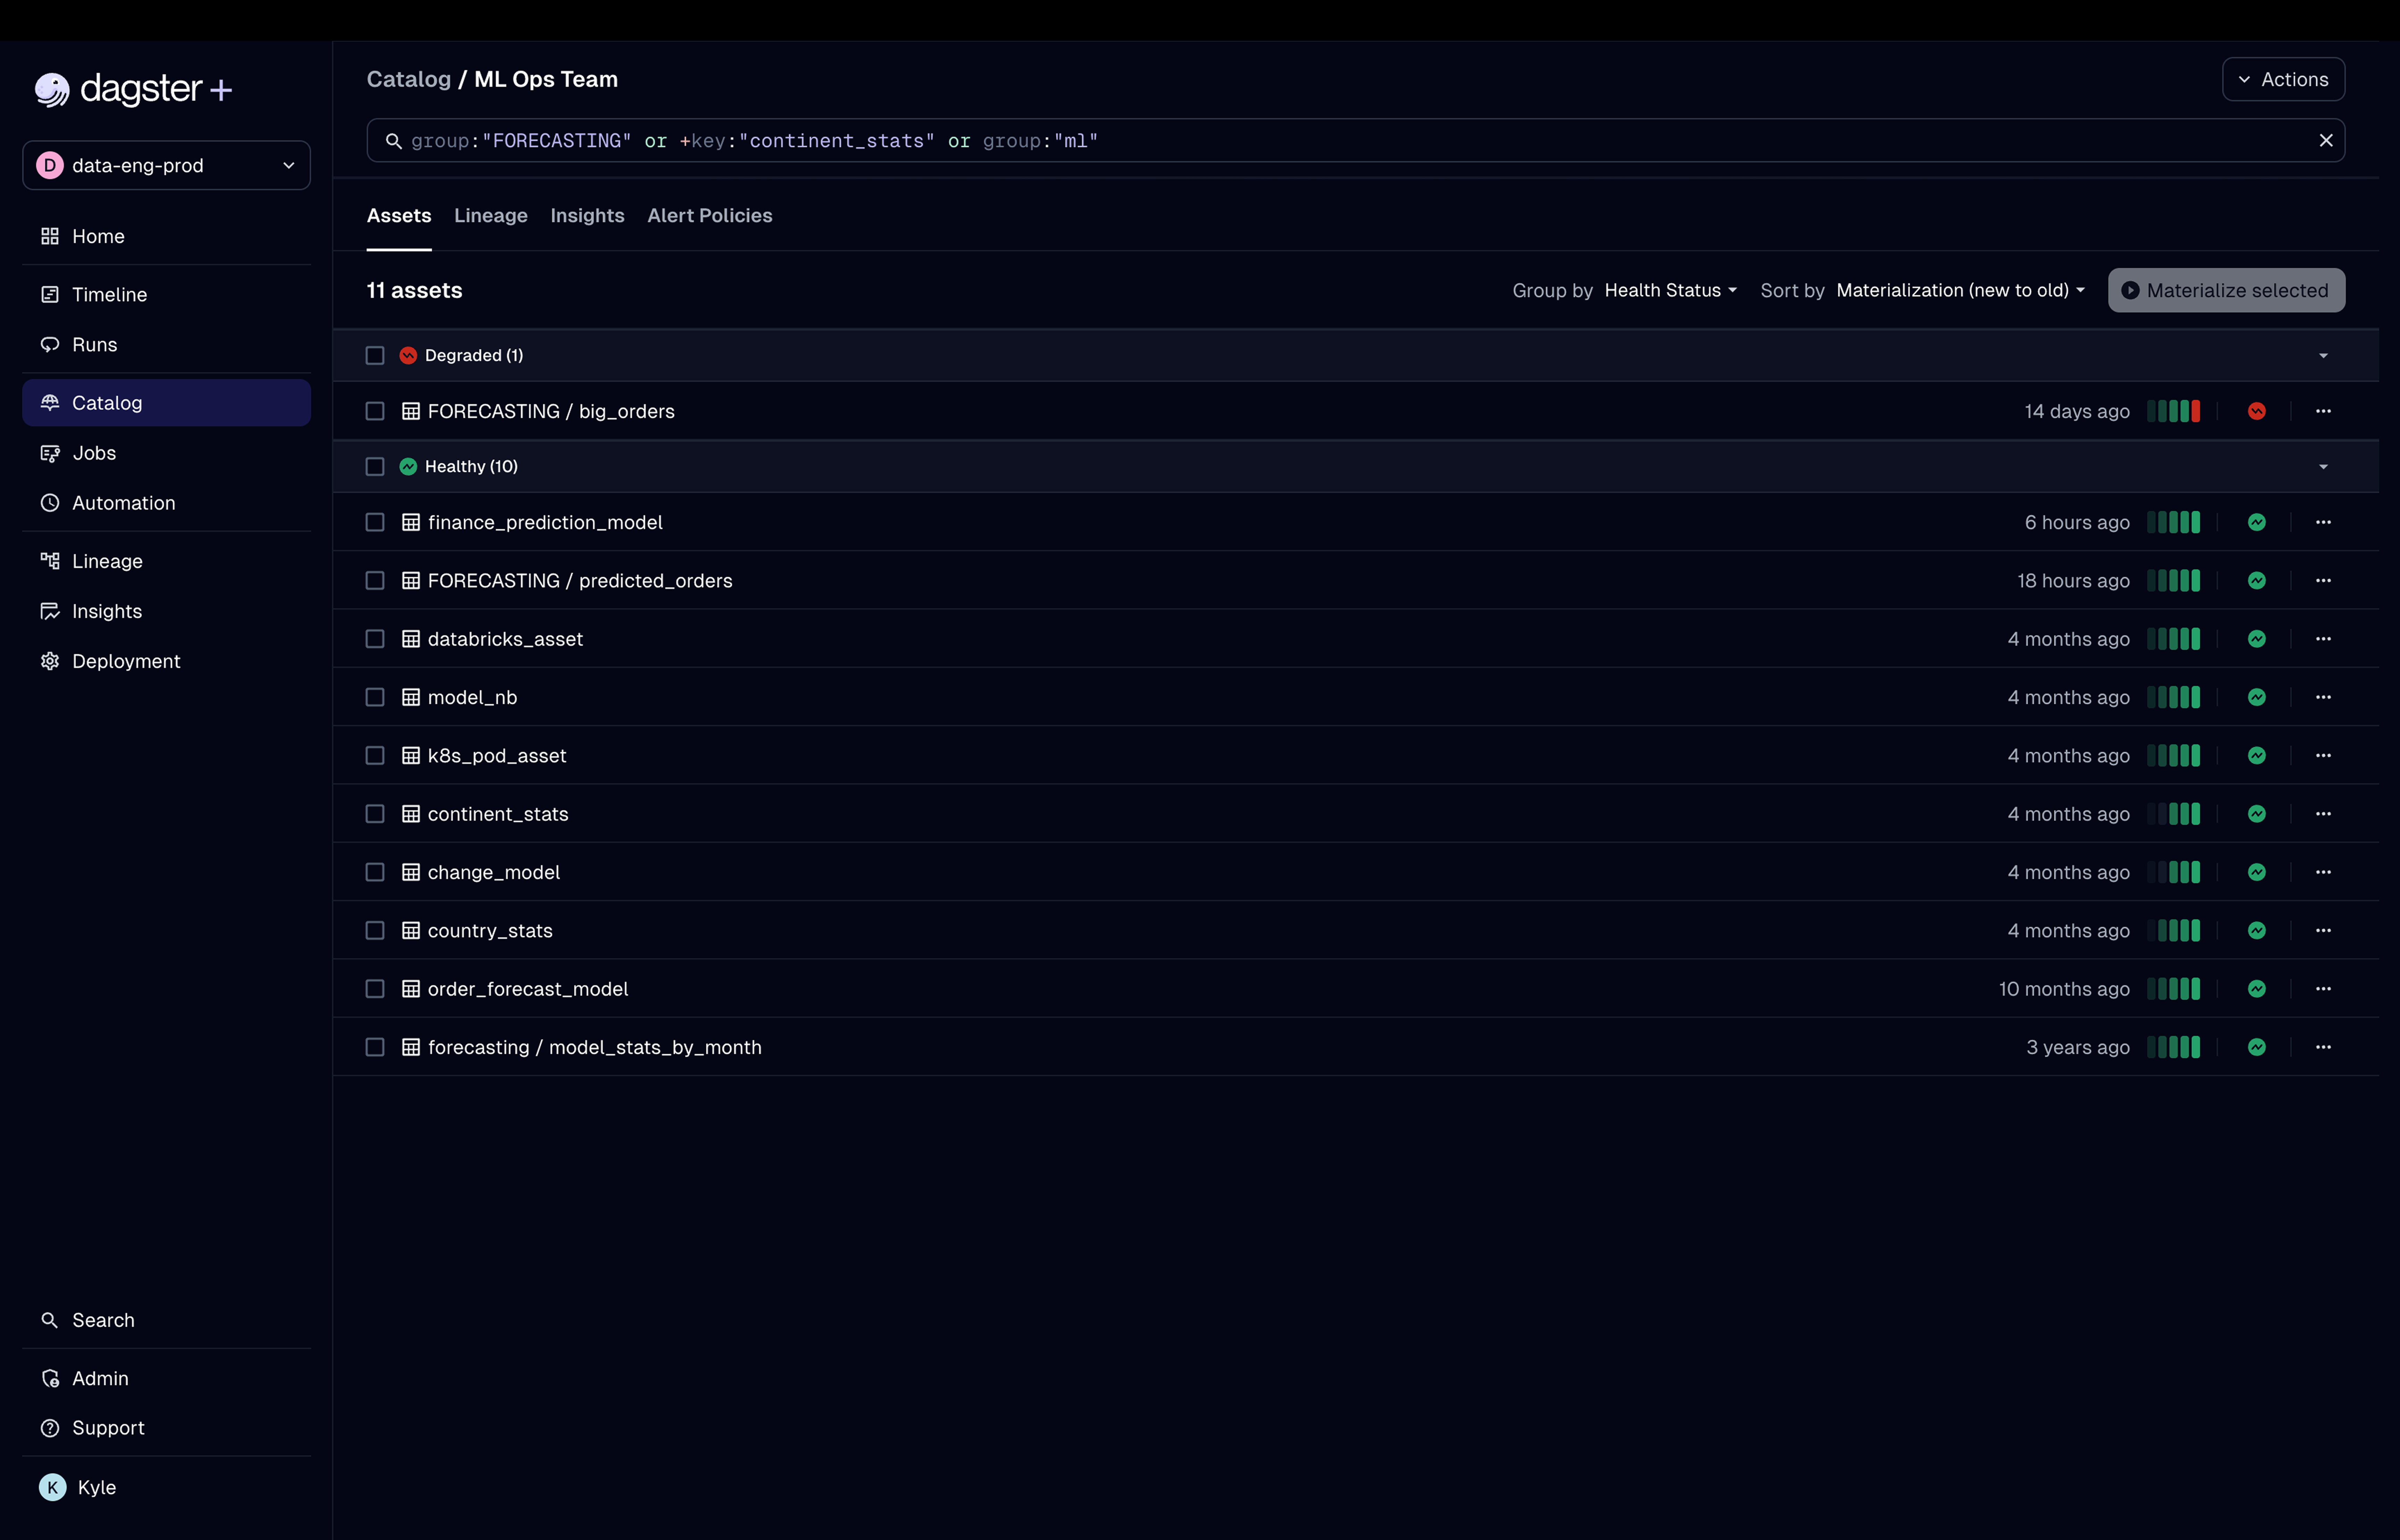This screenshot has width=2400, height=1540.
Task: Open Runs from the sidebar icon
Action: [x=50, y=344]
